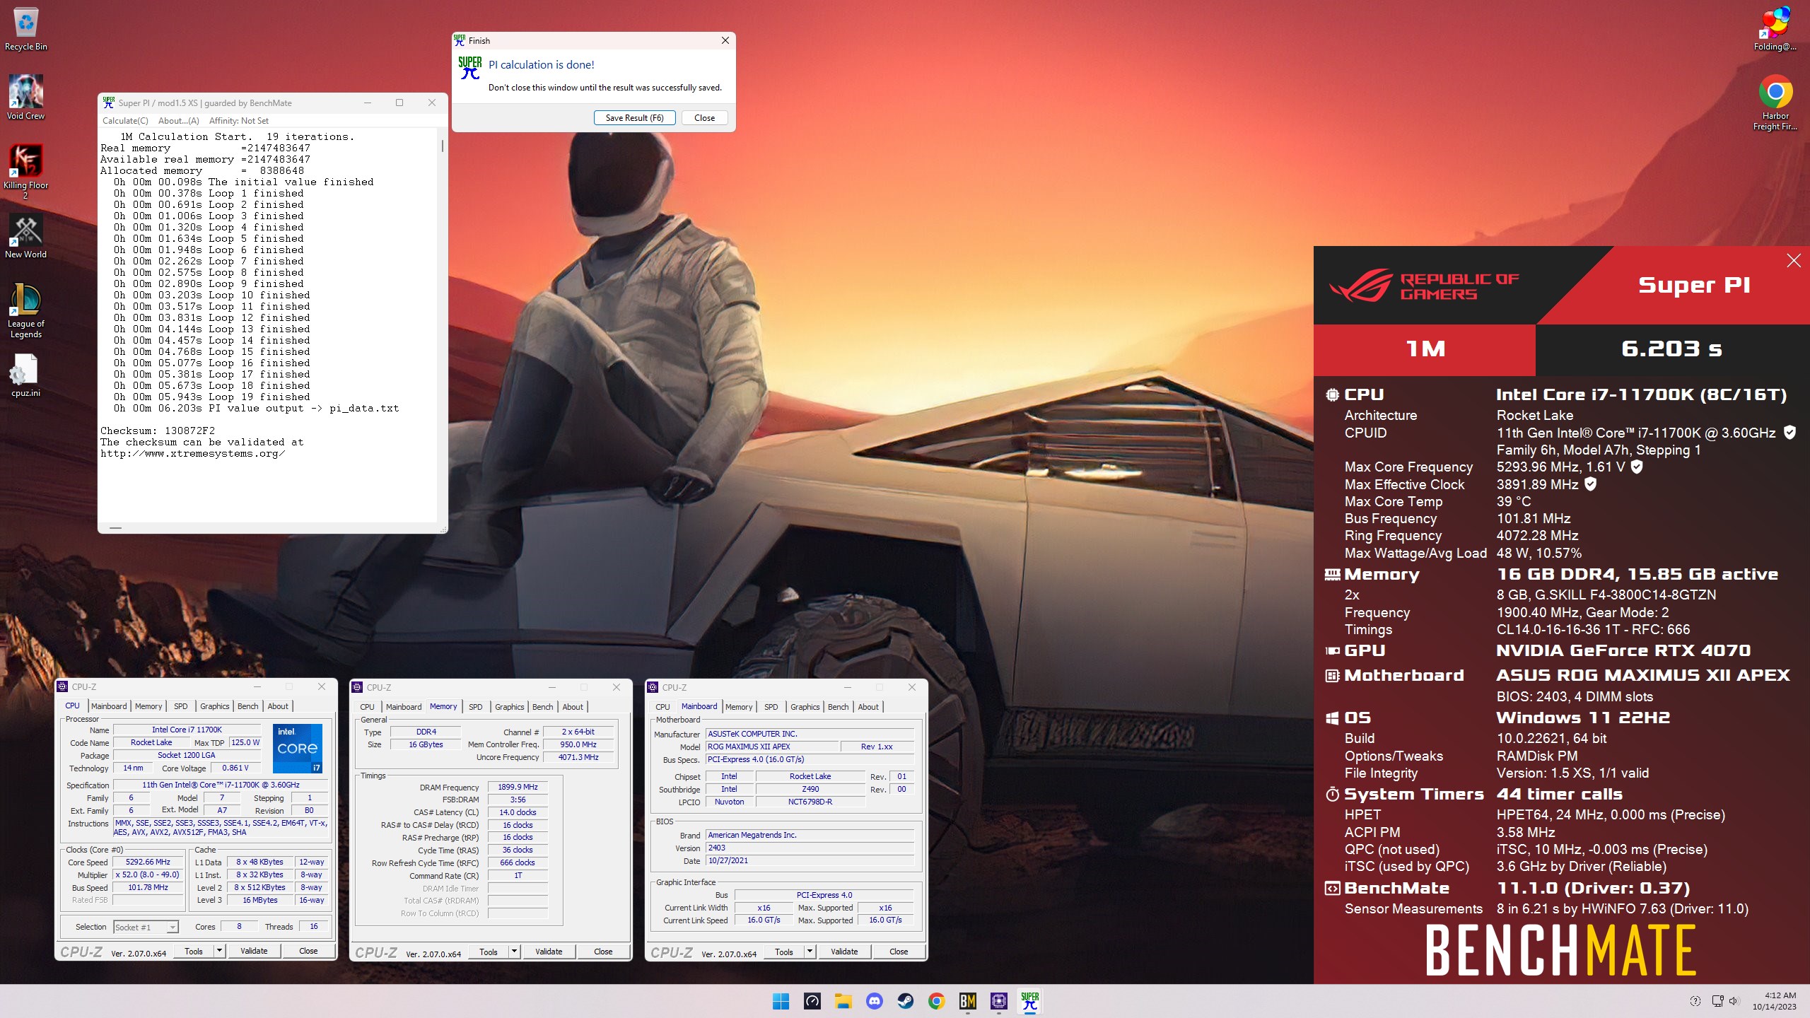
Task: Switch to Graphics tab in right CPU-Z window
Action: pos(805,707)
